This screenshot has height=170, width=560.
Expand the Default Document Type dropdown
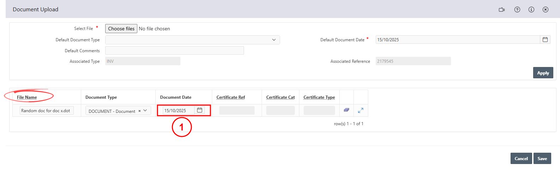274,40
